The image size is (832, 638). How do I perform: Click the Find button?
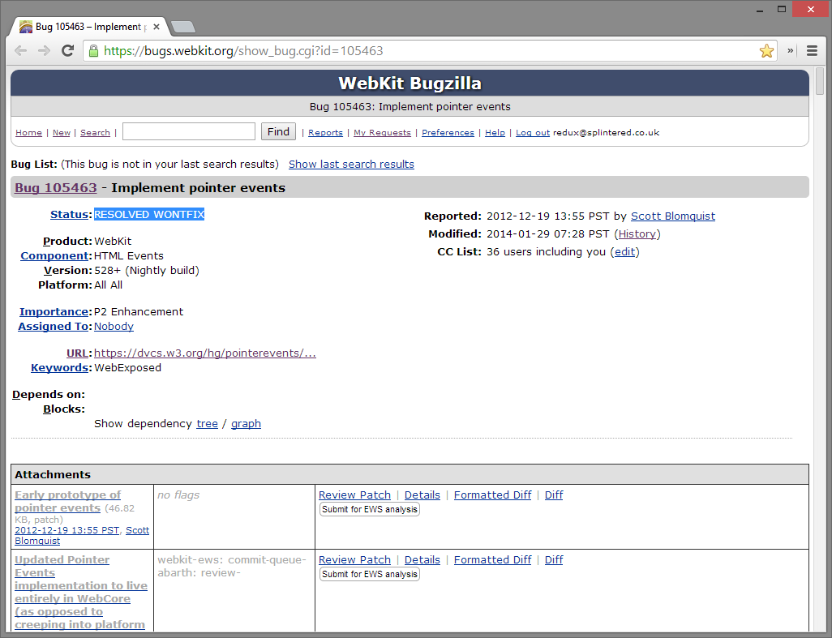coord(278,131)
